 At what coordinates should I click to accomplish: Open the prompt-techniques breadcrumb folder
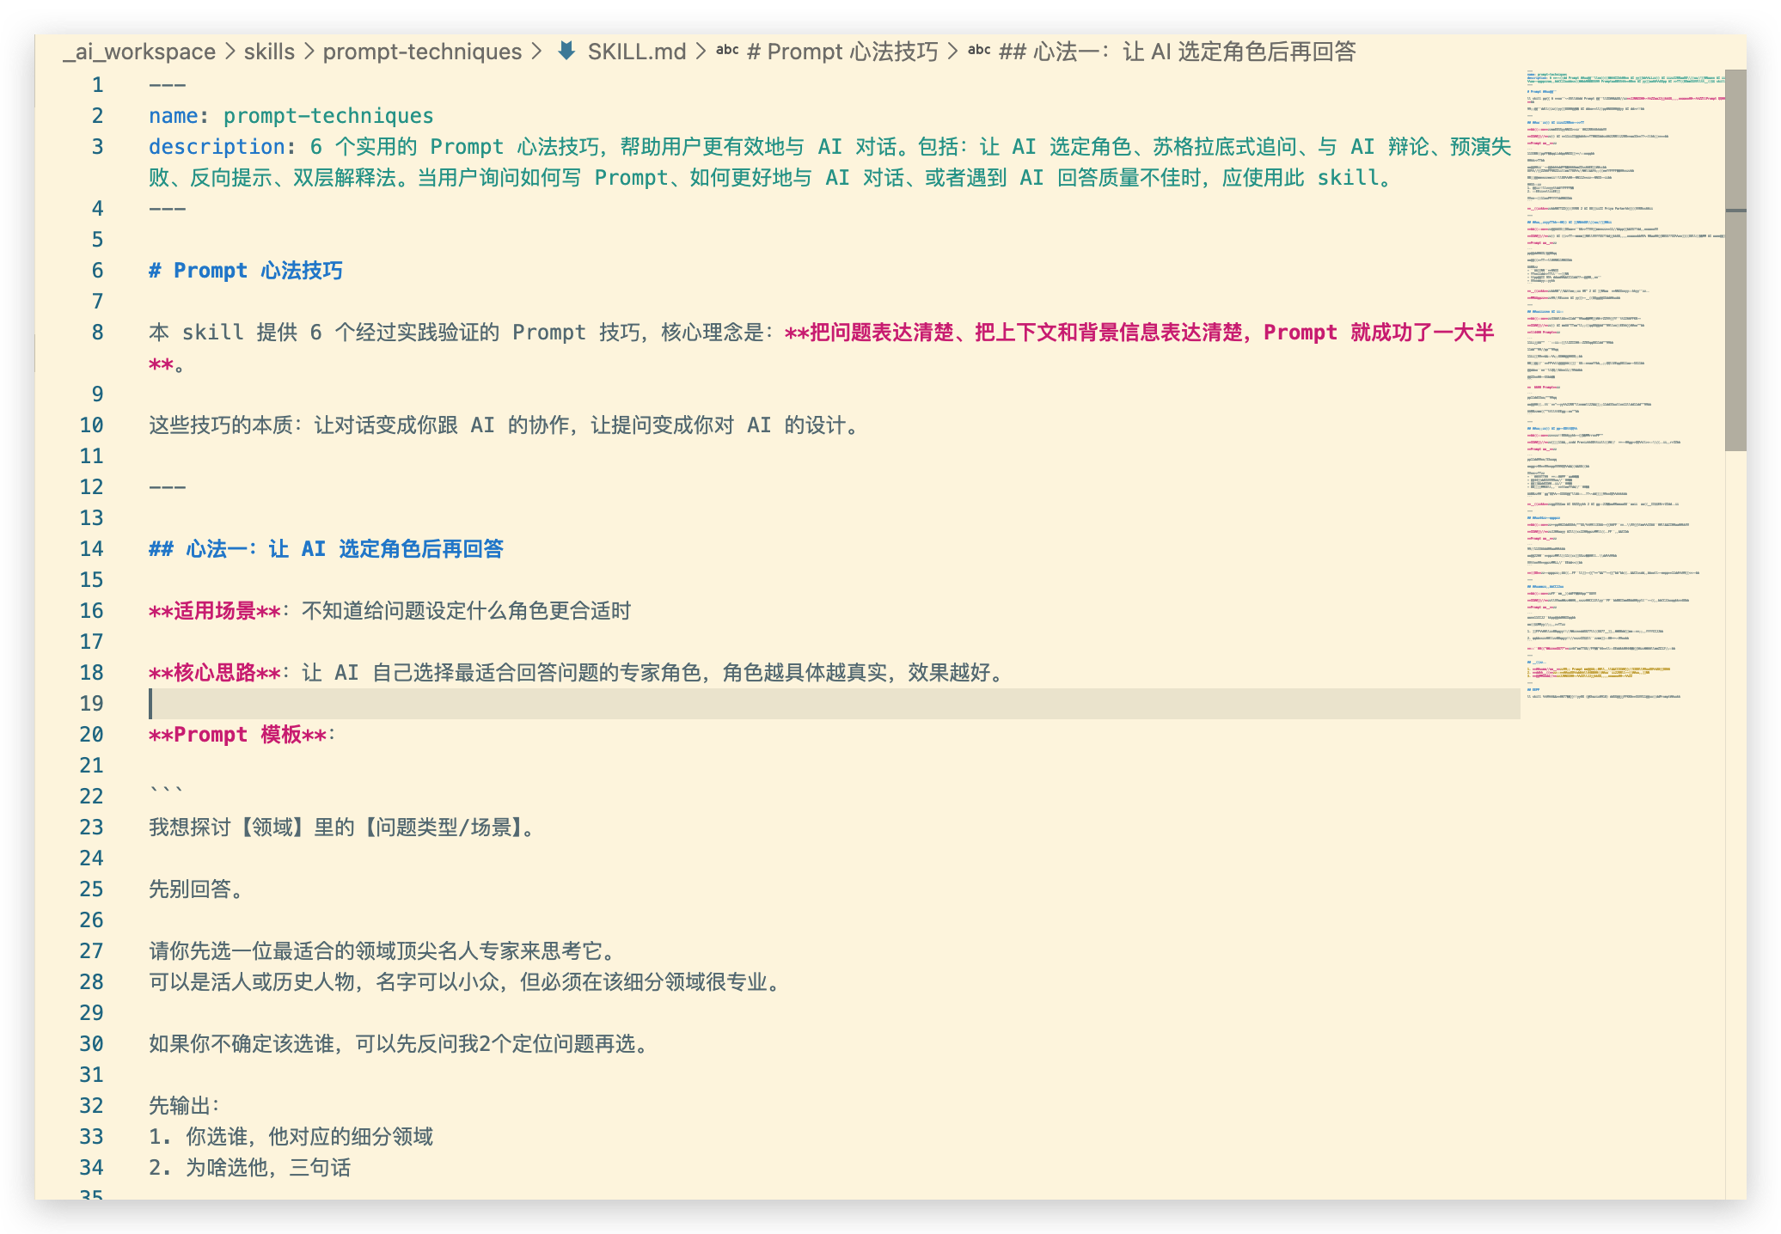pyautogui.click(x=422, y=52)
